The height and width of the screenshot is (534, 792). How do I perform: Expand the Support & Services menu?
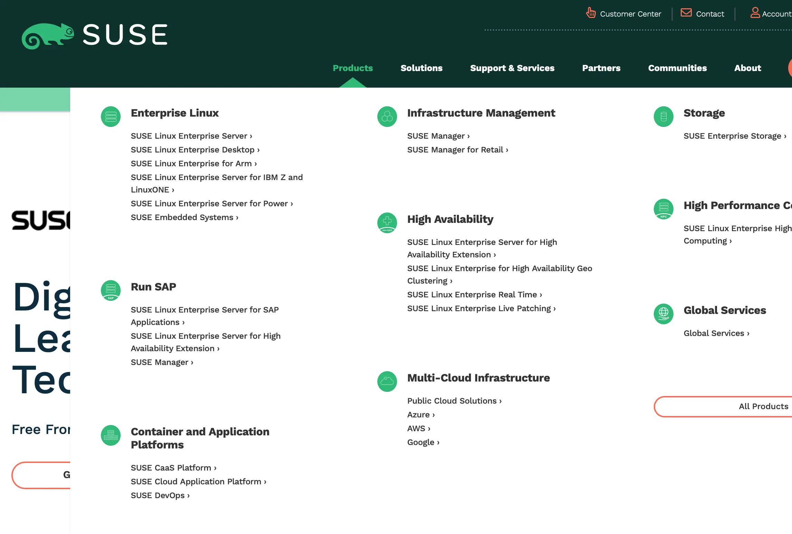[x=512, y=68]
